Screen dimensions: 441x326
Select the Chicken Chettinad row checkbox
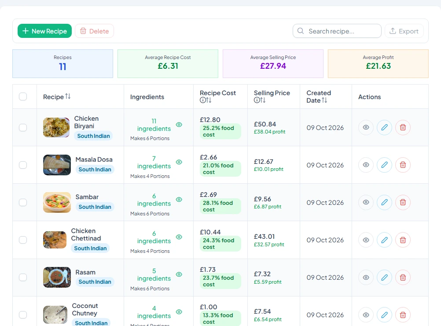tap(23, 240)
